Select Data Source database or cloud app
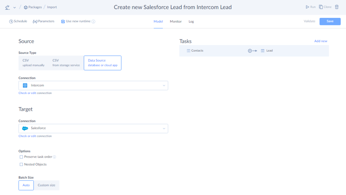346x195 pixels. pyautogui.click(x=103, y=63)
